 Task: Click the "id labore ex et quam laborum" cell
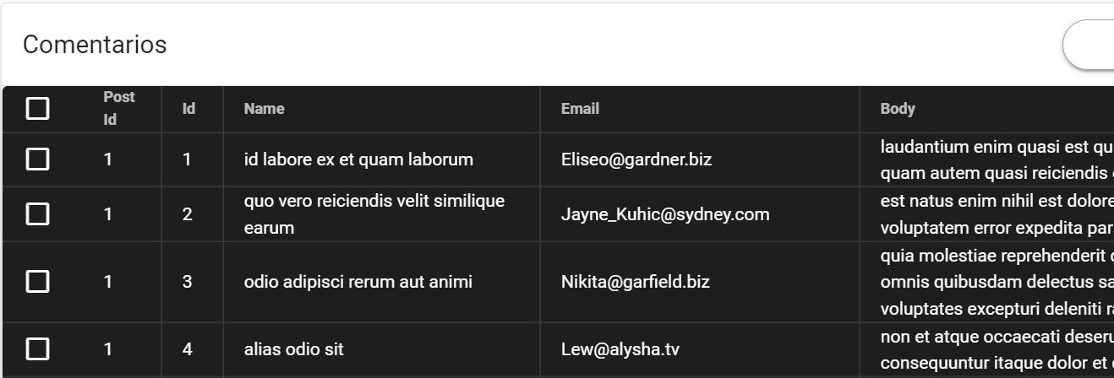[x=358, y=159]
